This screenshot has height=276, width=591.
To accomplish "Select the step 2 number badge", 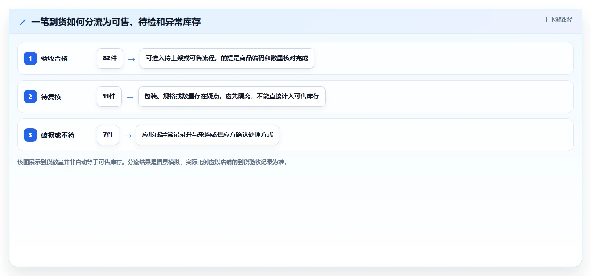I will click(x=30, y=97).
